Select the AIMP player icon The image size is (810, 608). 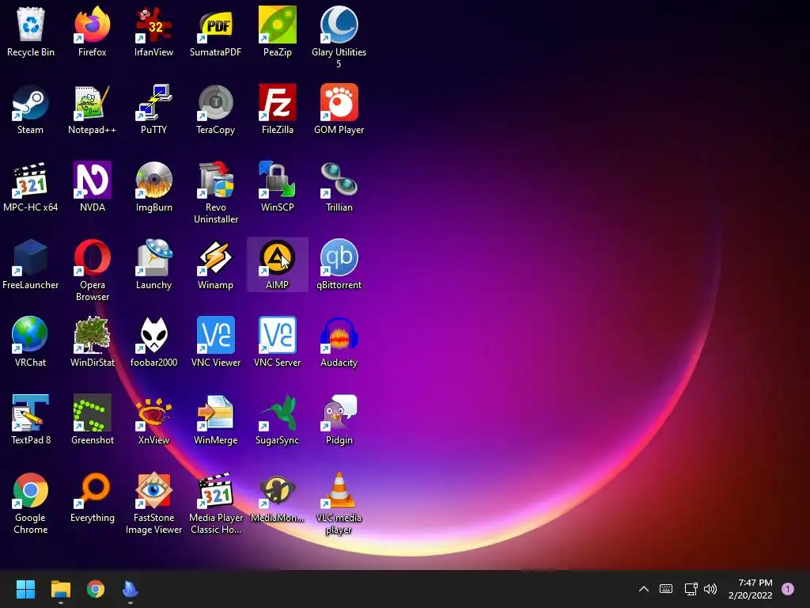pyautogui.click(x=278, y=257)
